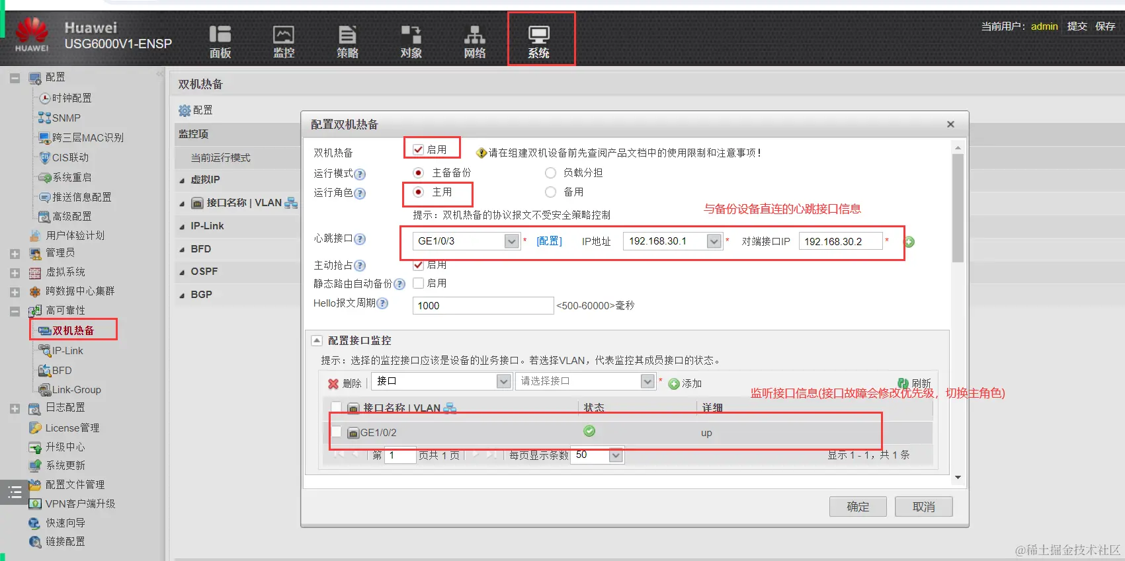Check the GE1/0/2 row checkbox
Image resolution: width=1125 pixels, height=561 pixels.
(336, 432)
